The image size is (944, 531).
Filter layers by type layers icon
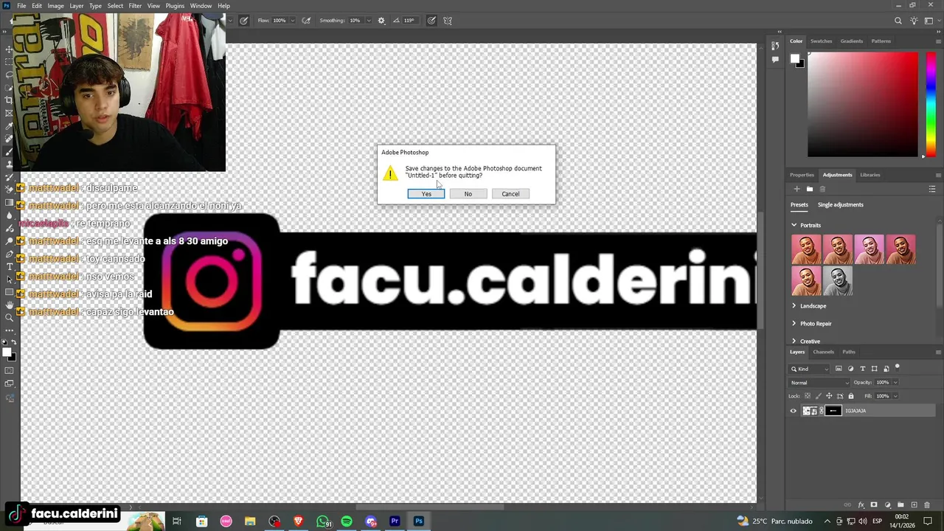[863, 369]
